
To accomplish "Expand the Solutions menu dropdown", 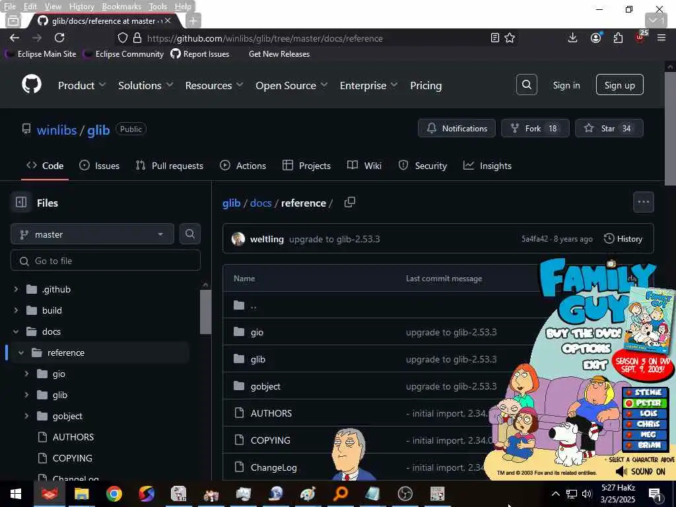I will (145, 85).
